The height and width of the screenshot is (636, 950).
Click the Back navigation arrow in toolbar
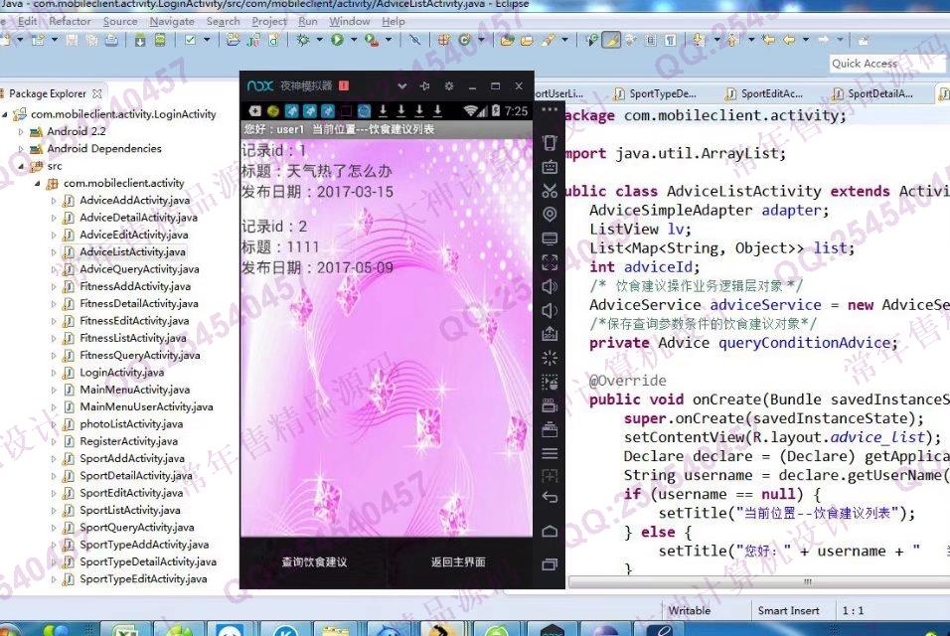pos(789,40)
